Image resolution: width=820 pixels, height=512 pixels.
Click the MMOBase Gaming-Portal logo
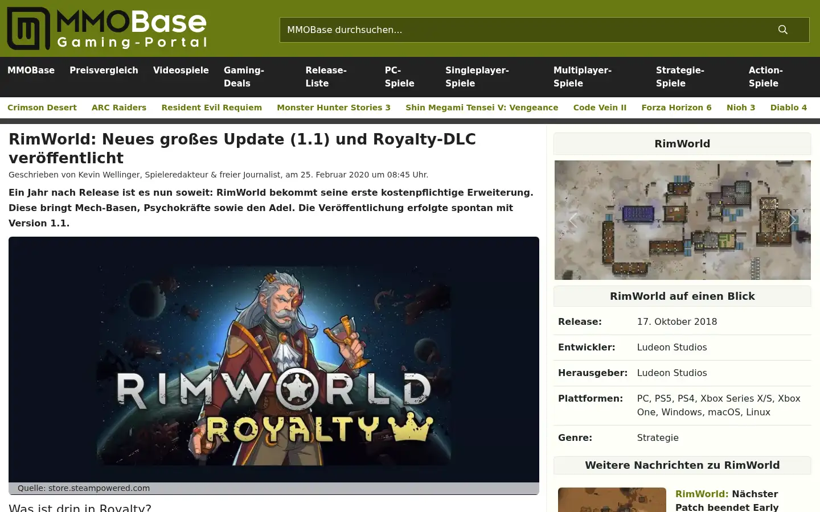(107, 28)
